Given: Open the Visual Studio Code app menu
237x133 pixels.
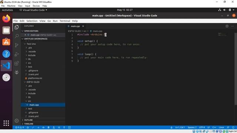Looking at the screenshot, I should pos(33,10).
